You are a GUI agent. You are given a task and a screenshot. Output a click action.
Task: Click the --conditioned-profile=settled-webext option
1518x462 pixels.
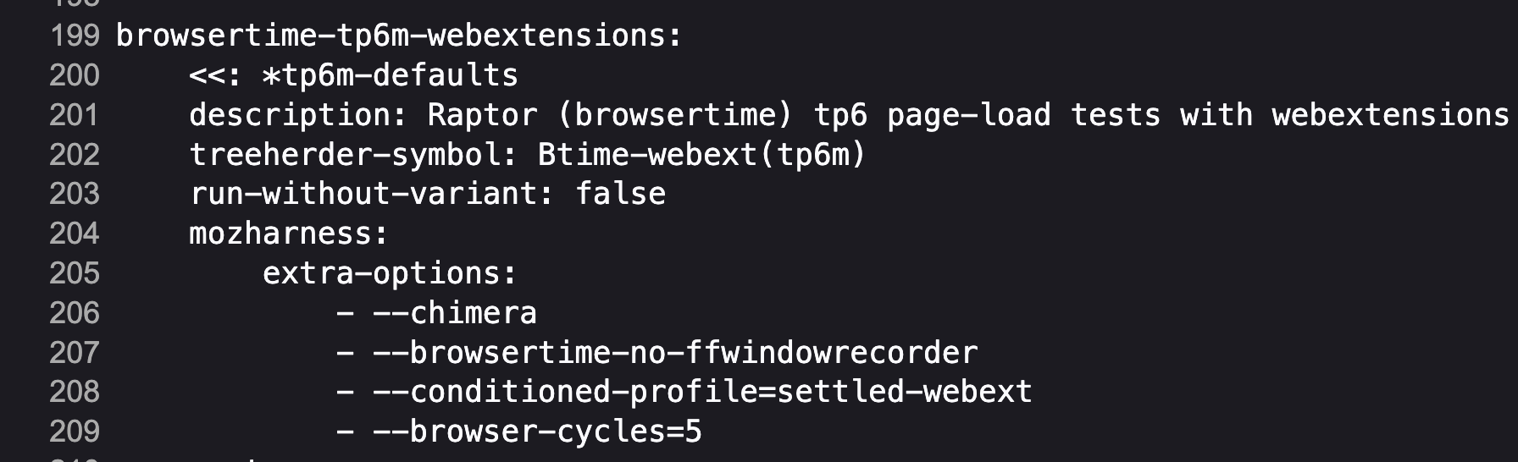702,392
